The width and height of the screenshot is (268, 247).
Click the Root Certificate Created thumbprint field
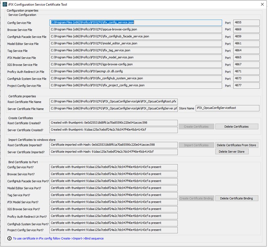[x=114, y=123]
